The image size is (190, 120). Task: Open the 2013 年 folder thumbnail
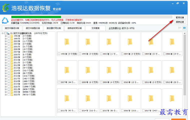tap(67, 98)
